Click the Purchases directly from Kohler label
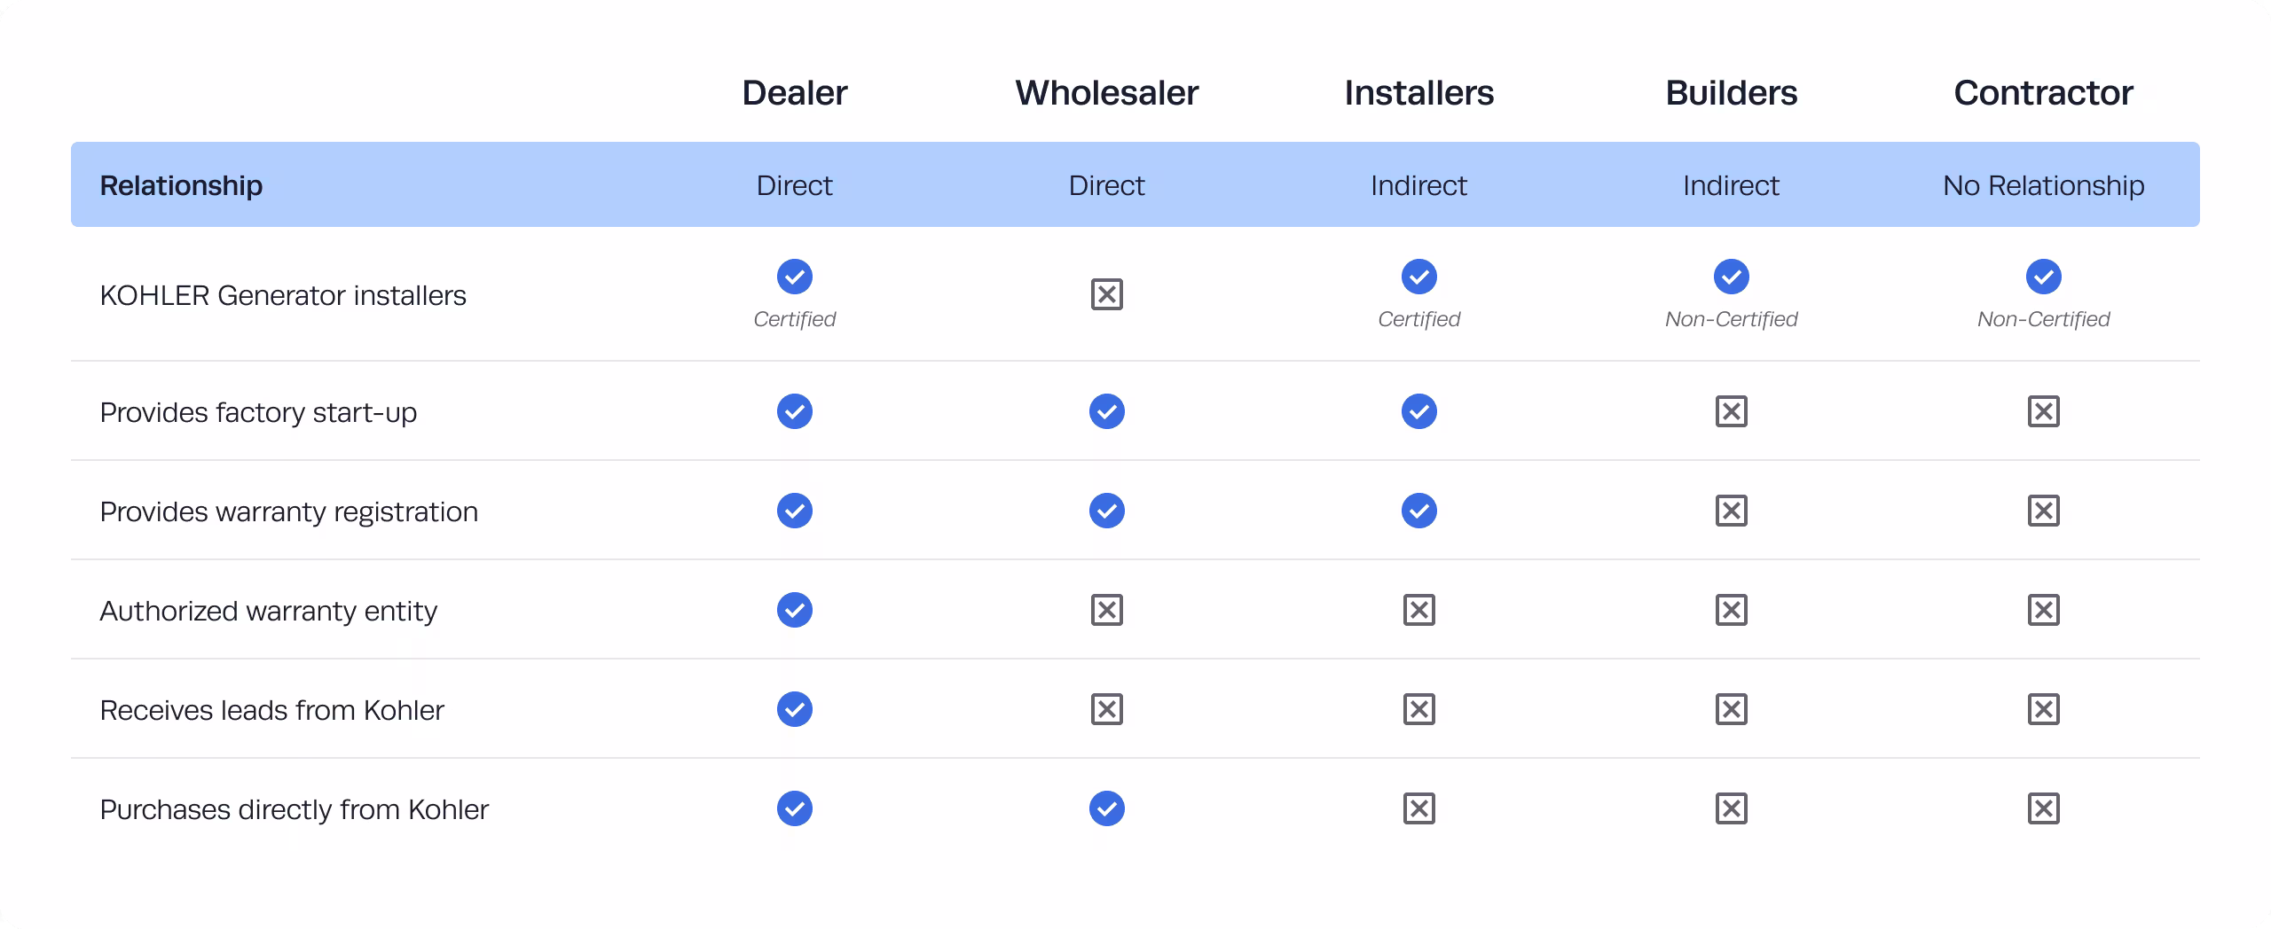Image resolution: width=2271 pixels, height=929 pixels. point(294,810)
